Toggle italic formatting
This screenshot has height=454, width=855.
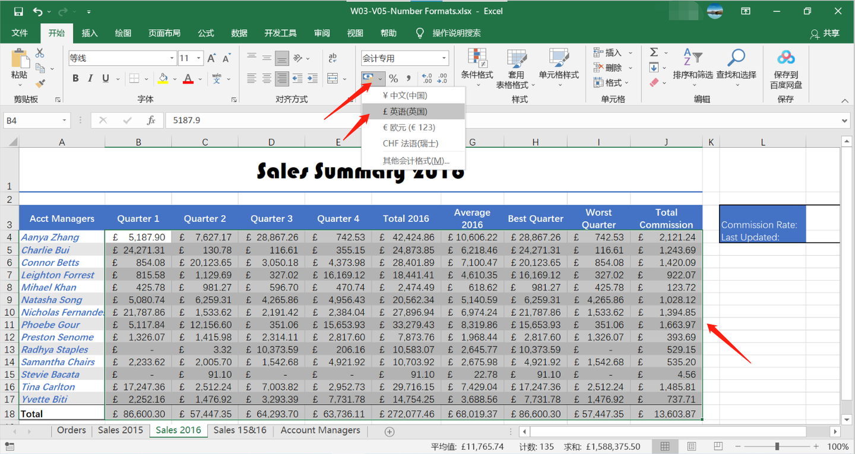90,78
